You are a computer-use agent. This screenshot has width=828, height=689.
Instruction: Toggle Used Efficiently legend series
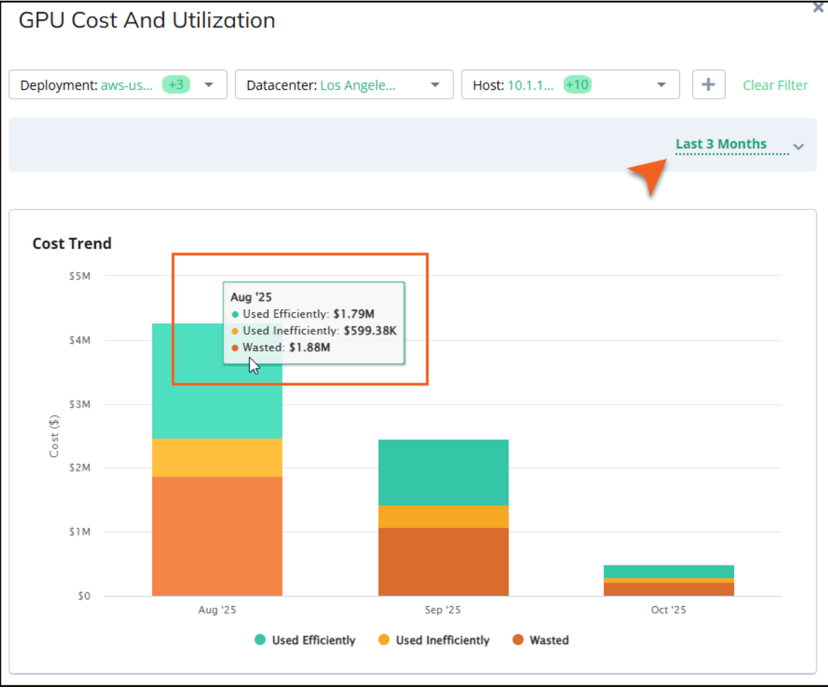pyautogui.click(x=313, y=640)
